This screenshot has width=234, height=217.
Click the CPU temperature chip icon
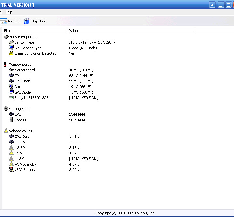pyautogui.click(x=11, y=75)
